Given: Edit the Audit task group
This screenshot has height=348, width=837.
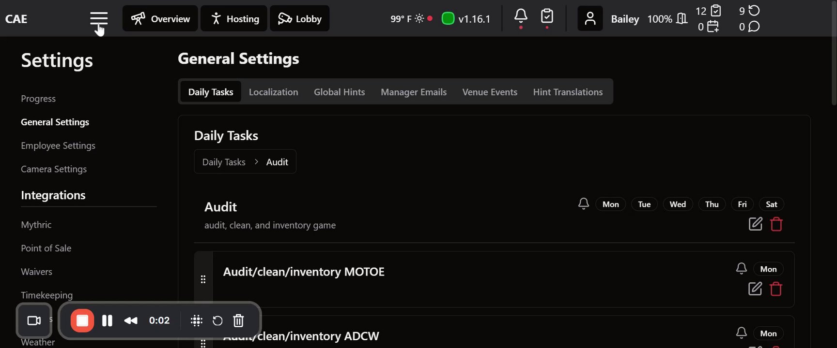Looking at the screenshot, I should click(755, 224).
